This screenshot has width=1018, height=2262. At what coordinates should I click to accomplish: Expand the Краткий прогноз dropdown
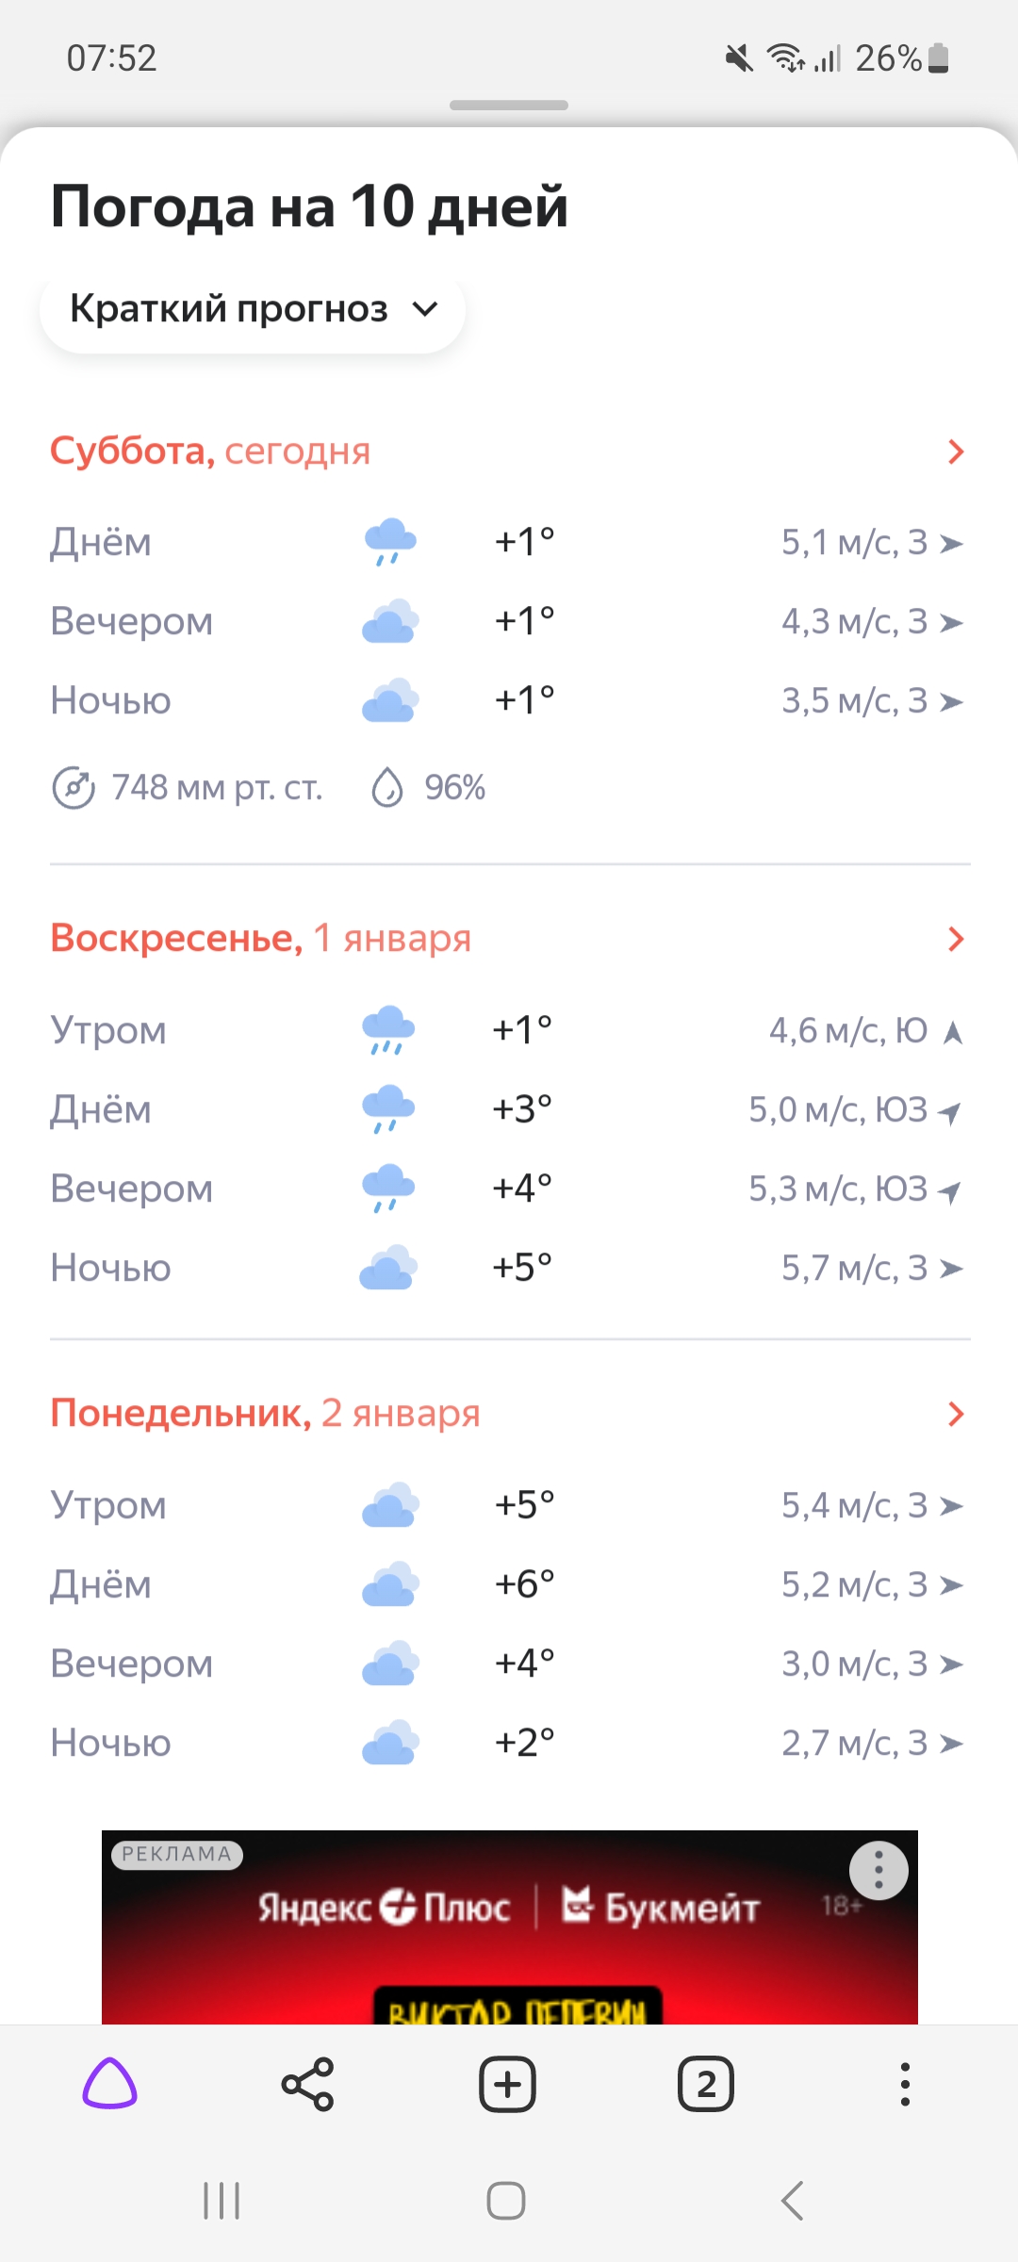click(x=253, y=309)
